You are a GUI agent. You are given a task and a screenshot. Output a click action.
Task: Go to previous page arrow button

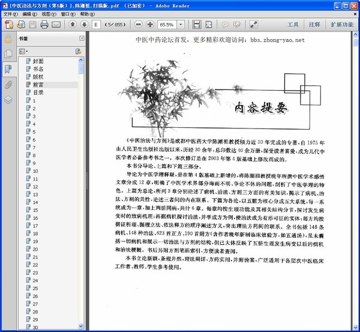[x=73, y=24]
